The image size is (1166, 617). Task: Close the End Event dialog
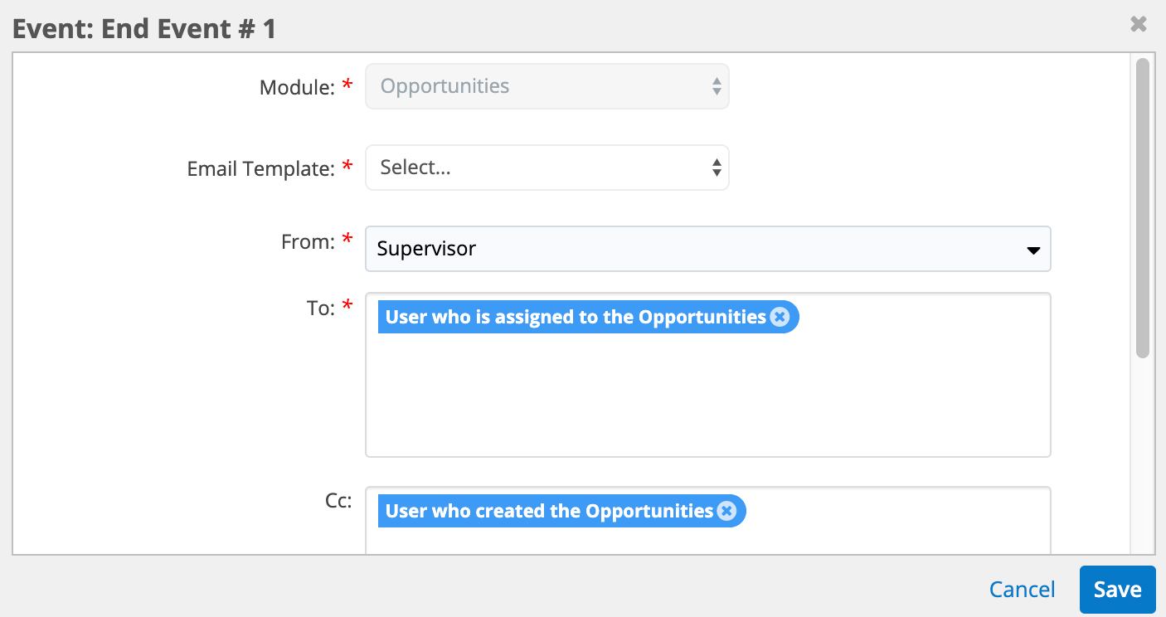(x=1139, y=24)
